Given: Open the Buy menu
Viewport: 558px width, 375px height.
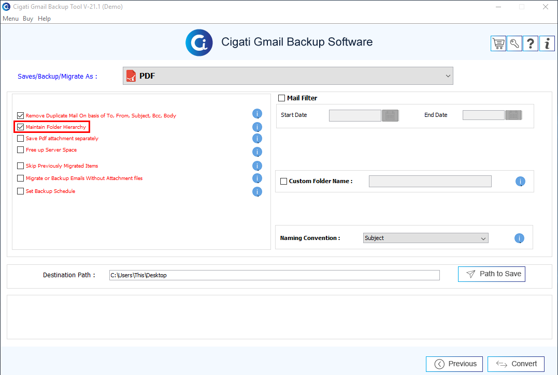Looking at the screenshot, I should pos(28,19).
